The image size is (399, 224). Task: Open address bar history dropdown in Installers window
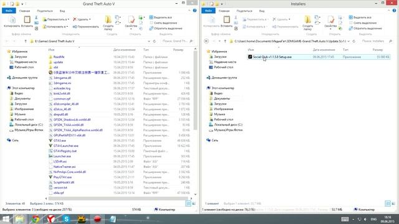point(349,41)
